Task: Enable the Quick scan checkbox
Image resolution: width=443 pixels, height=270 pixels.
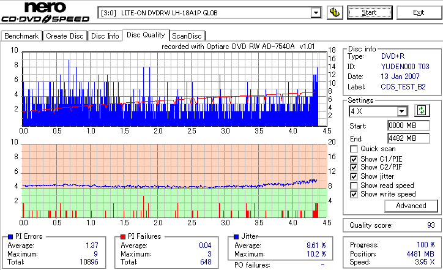Action: pyautogui.click(x=354, y=149)
